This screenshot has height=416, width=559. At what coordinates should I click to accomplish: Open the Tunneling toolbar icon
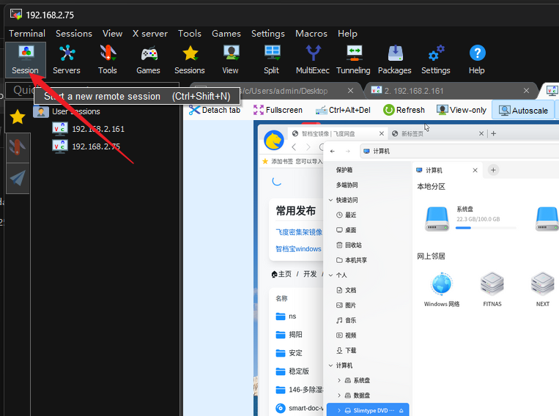354,59
